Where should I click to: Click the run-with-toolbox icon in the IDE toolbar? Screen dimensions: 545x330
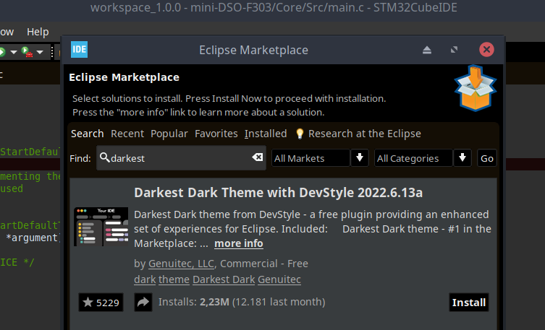point(27,52)
